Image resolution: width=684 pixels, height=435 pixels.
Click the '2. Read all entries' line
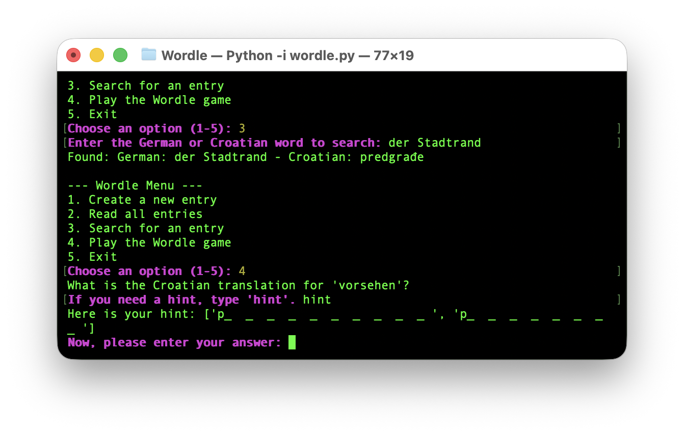135,214
